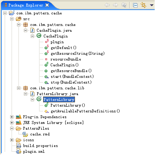The image size is (155, 156).
Task: Click the CachePlugin class icon
Action: coord(39,36)
